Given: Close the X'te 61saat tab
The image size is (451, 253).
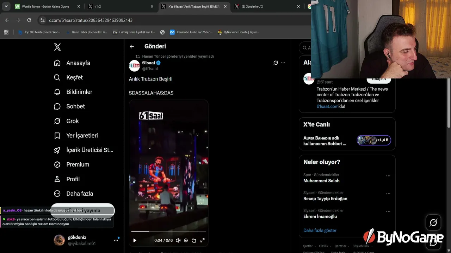Looking at the screenshot, I should point(225,6).
